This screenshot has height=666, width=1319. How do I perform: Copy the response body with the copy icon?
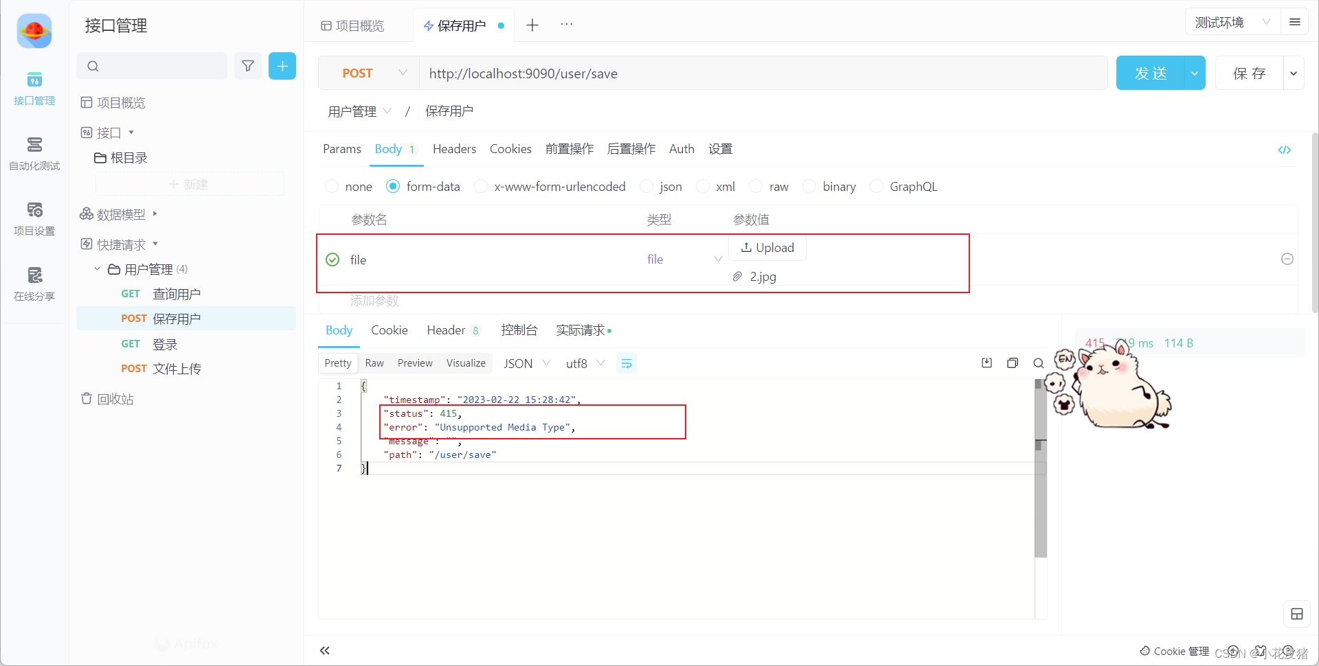pos(1013,363)
